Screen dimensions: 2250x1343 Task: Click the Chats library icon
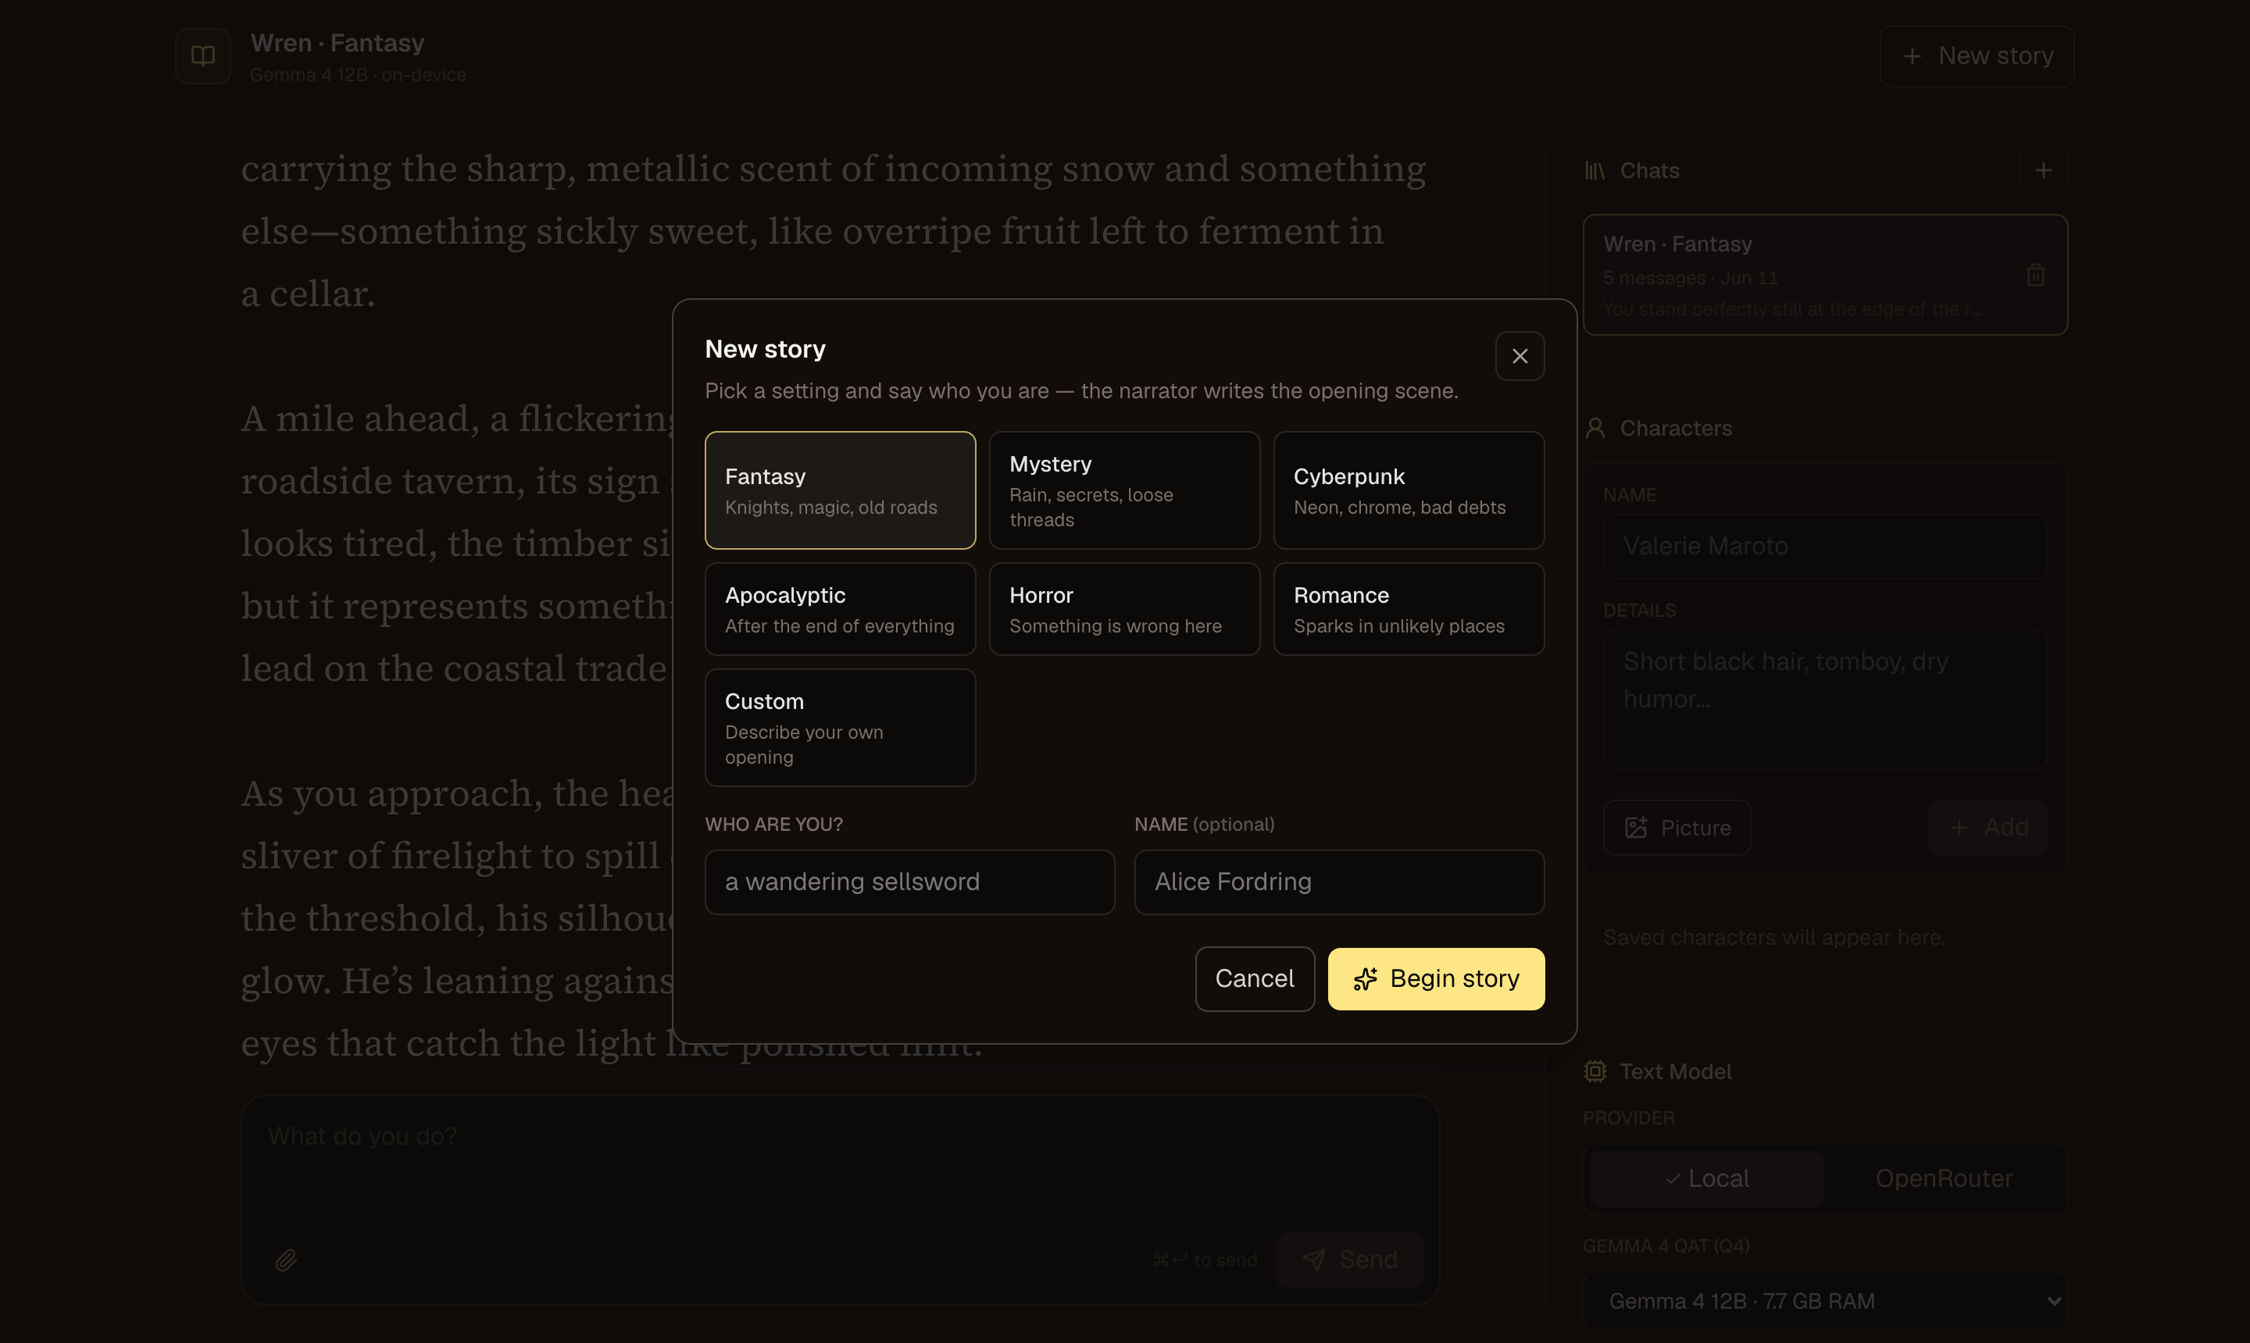pos(1595,170)
